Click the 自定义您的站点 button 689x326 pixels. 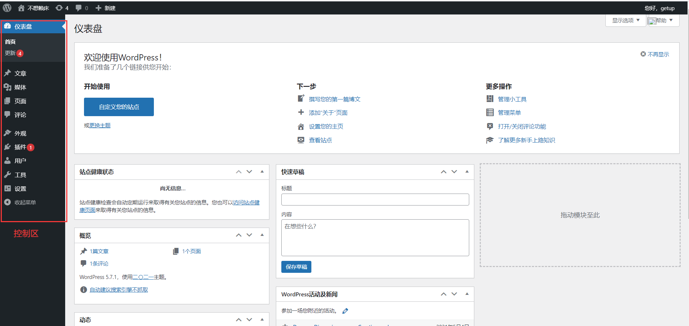(119, 107)
